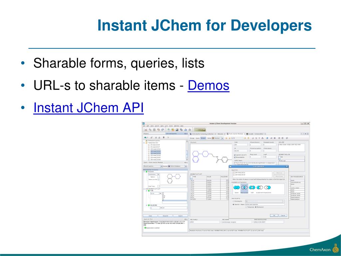
Task: Select the New list radio button
Action: (x=233, y=204)
